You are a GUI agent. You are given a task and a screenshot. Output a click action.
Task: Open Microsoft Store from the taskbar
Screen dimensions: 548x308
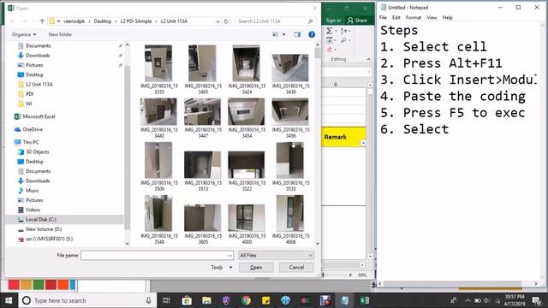click(187, 300)
